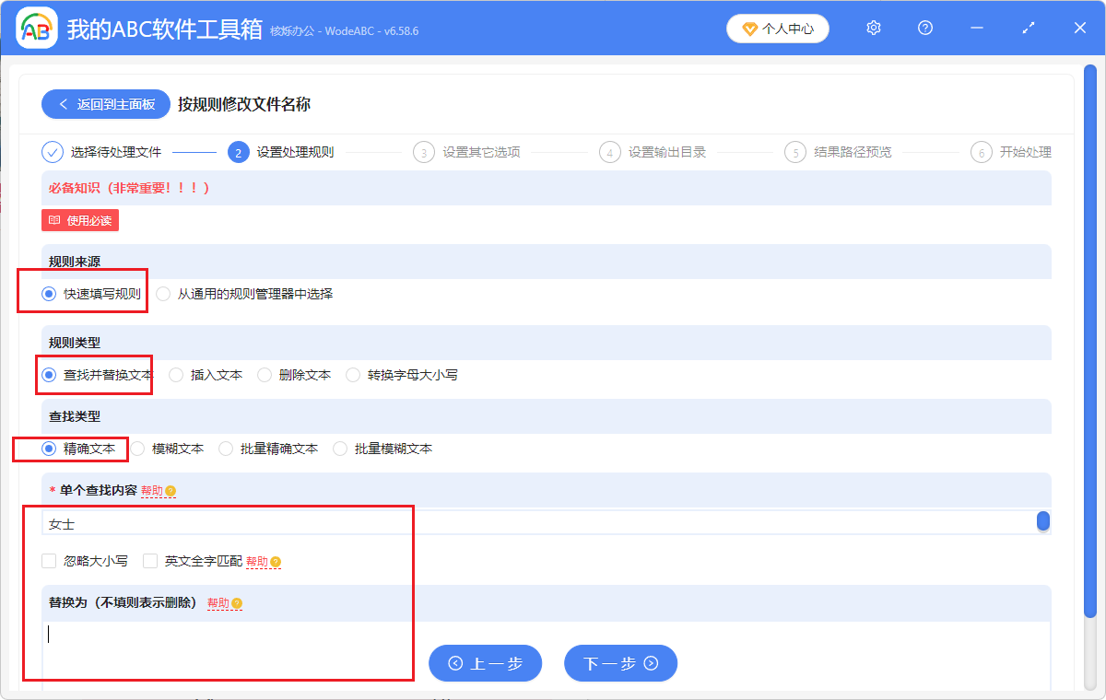
Task: Click the 返回到主面板 button
Action: [x=105, y=104]
